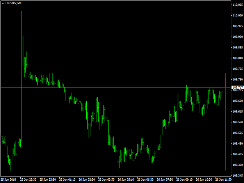Select the grey horizontal current price line
Viewport: 244px width, 183px height.
point(116,87)
